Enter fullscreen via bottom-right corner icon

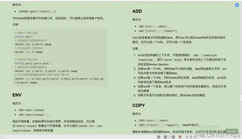click(x=239, y=137)
